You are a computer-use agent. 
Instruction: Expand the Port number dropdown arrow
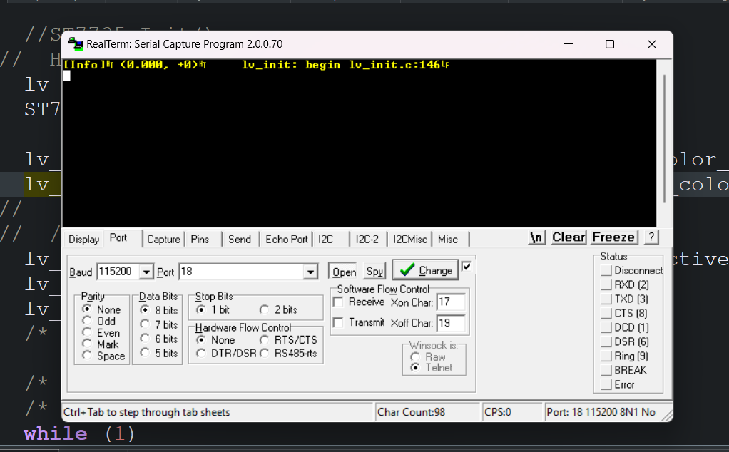coord(310,272)
